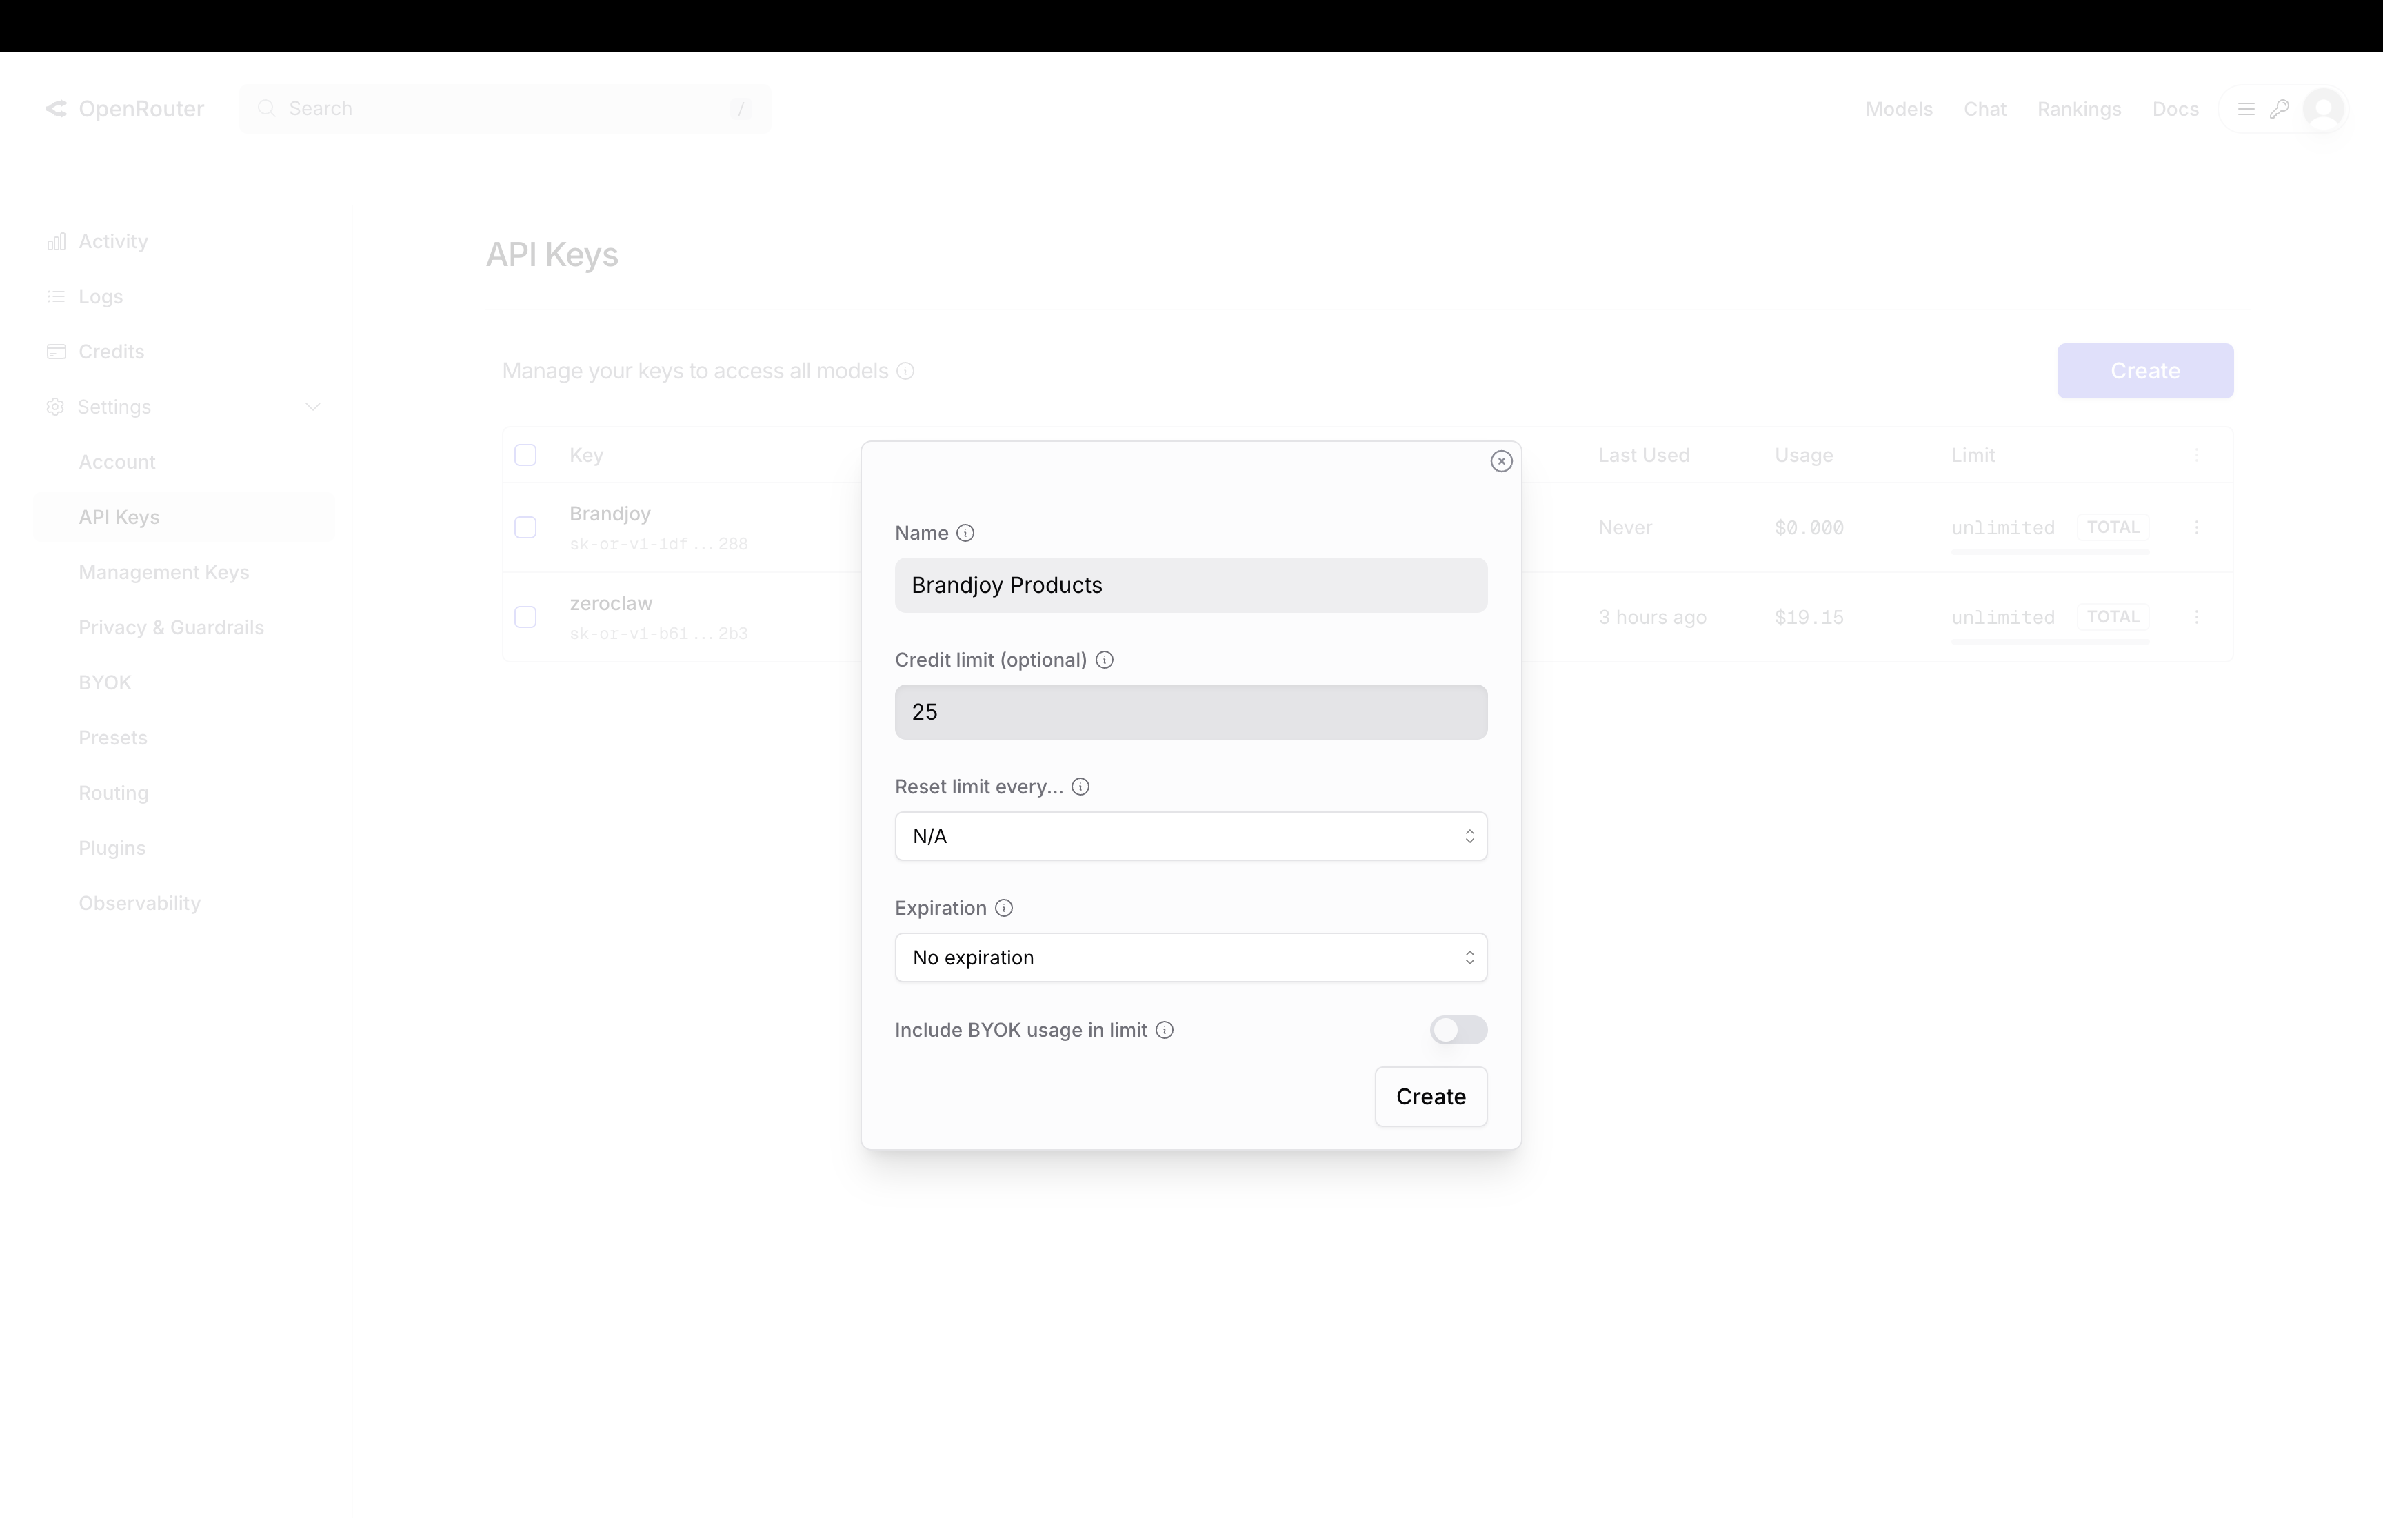Open Credits via the card icon
2383x1540 pixels.
coord(57,351)
